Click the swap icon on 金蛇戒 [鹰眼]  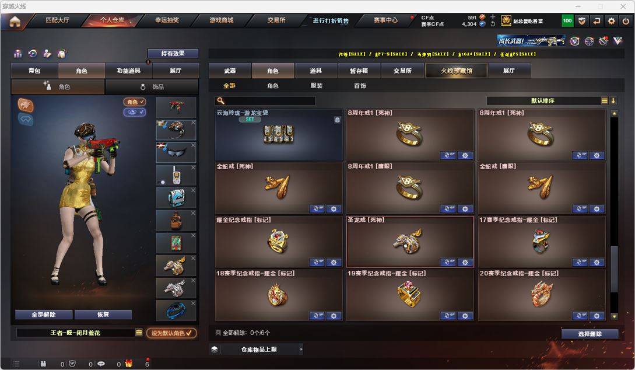point(580,209)
